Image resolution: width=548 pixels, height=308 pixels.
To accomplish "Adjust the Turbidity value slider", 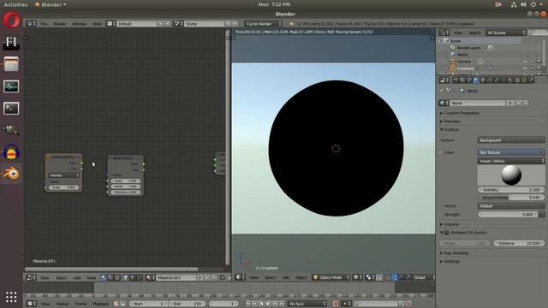I will tap(511, 190).
